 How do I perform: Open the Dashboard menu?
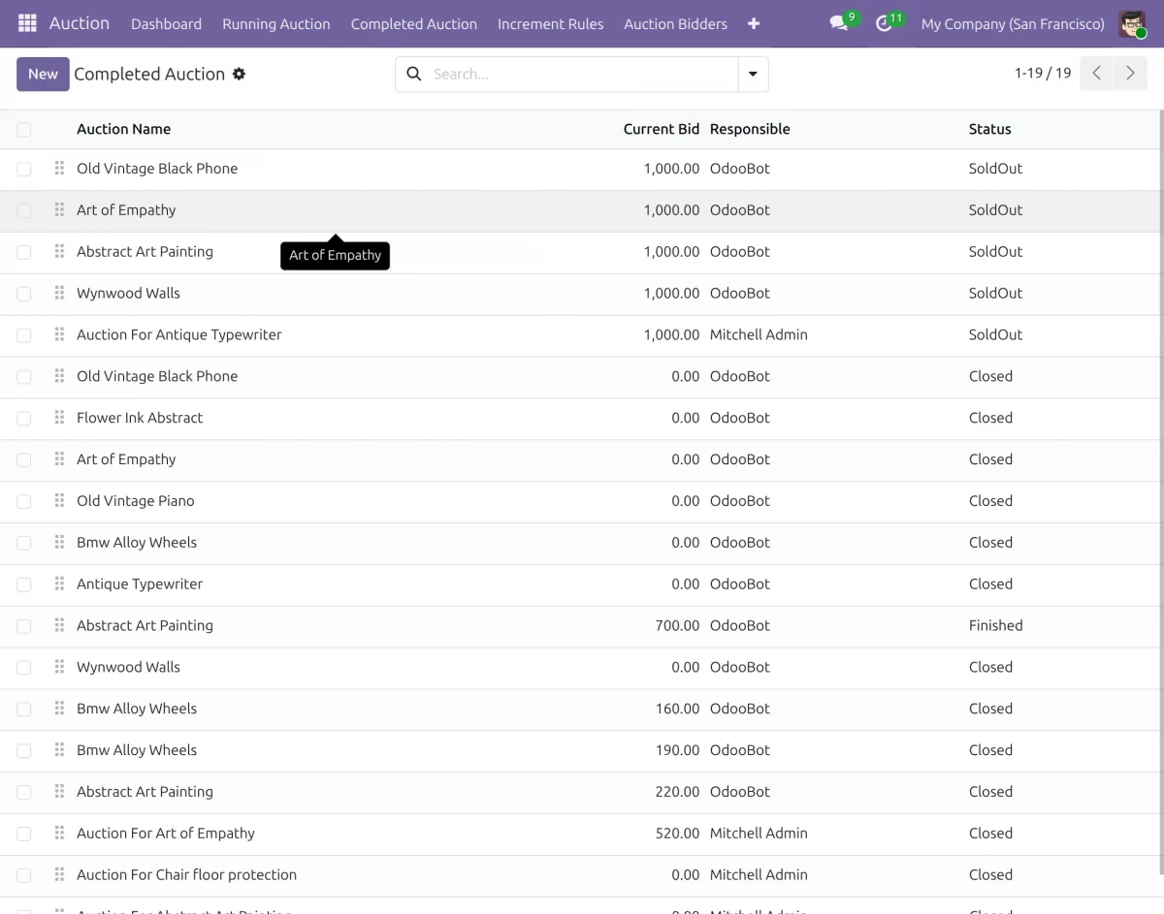[166, 23]
